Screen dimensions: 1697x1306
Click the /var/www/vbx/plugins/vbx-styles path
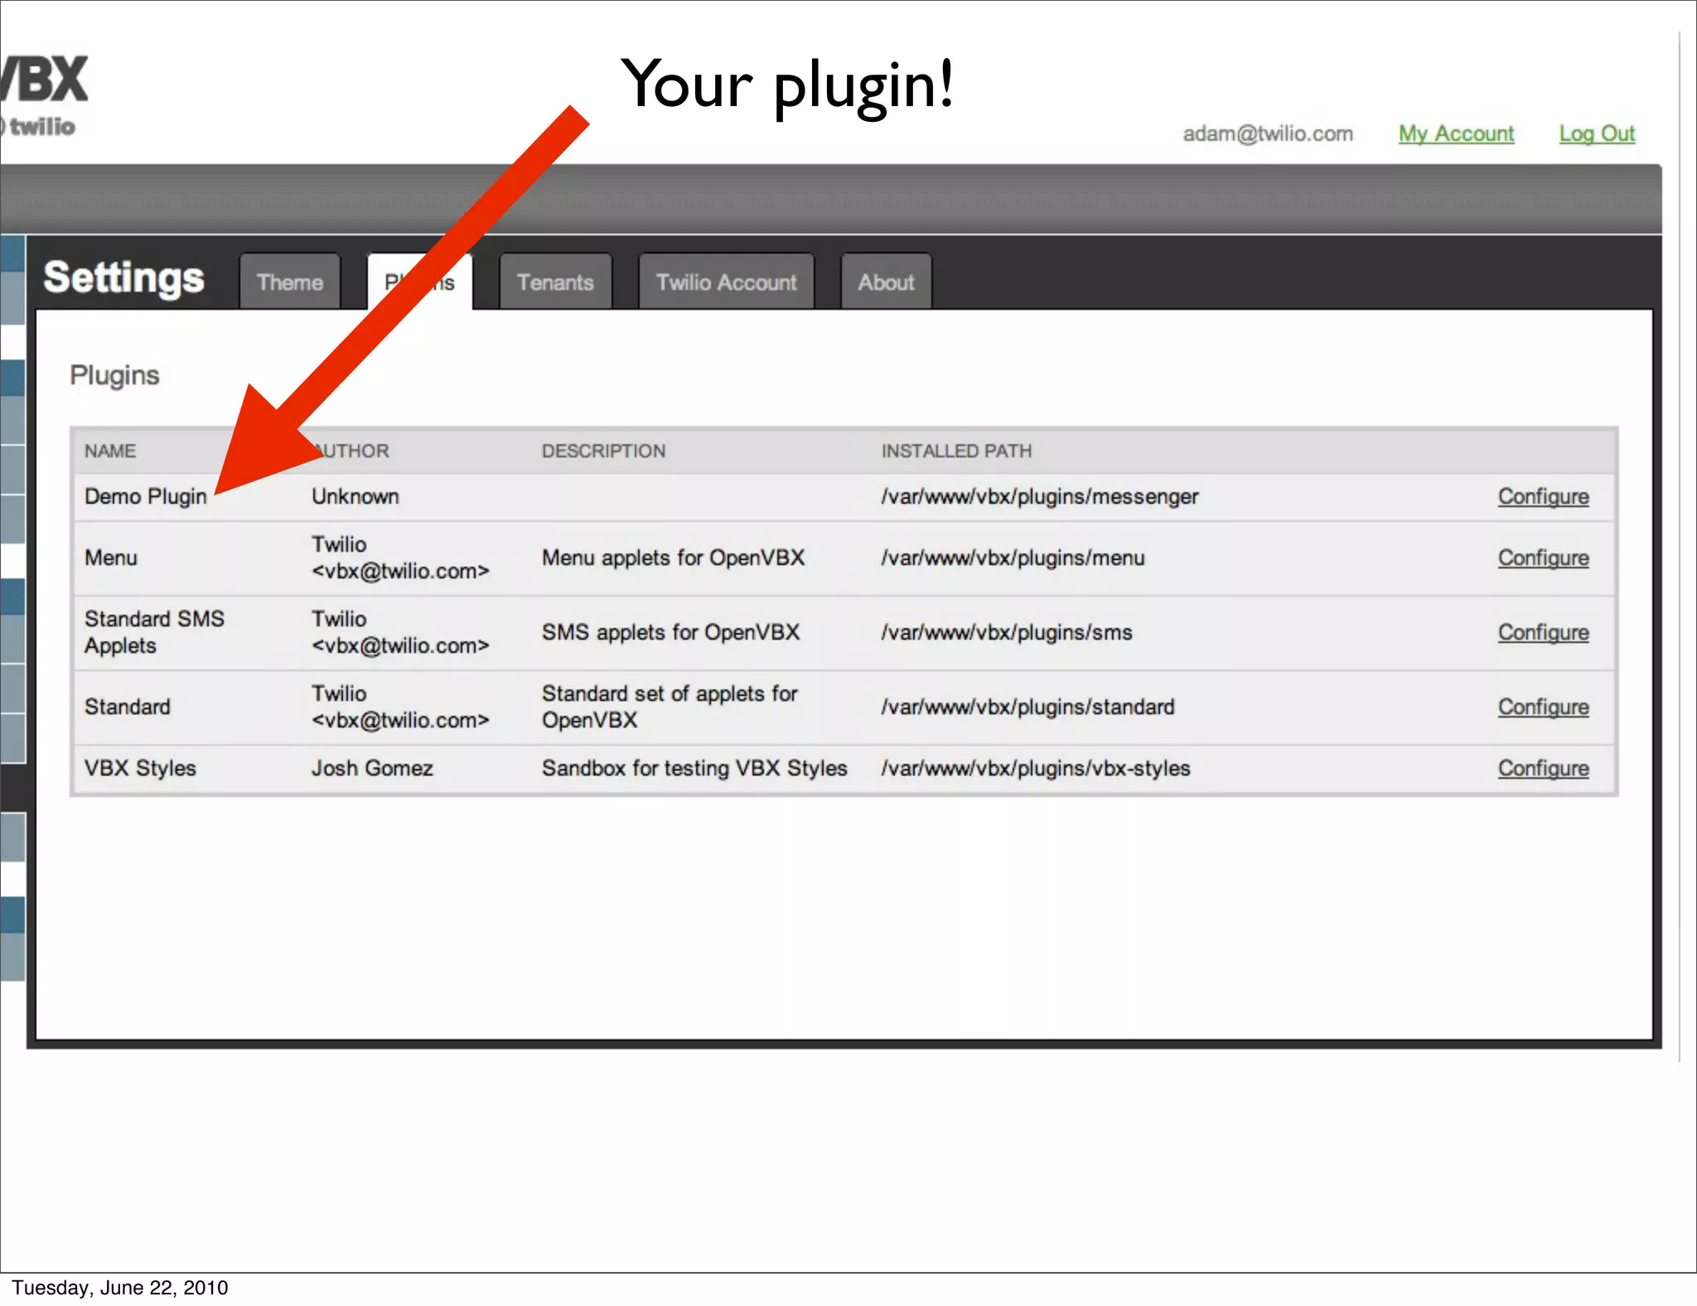(x=1036, y=768)
